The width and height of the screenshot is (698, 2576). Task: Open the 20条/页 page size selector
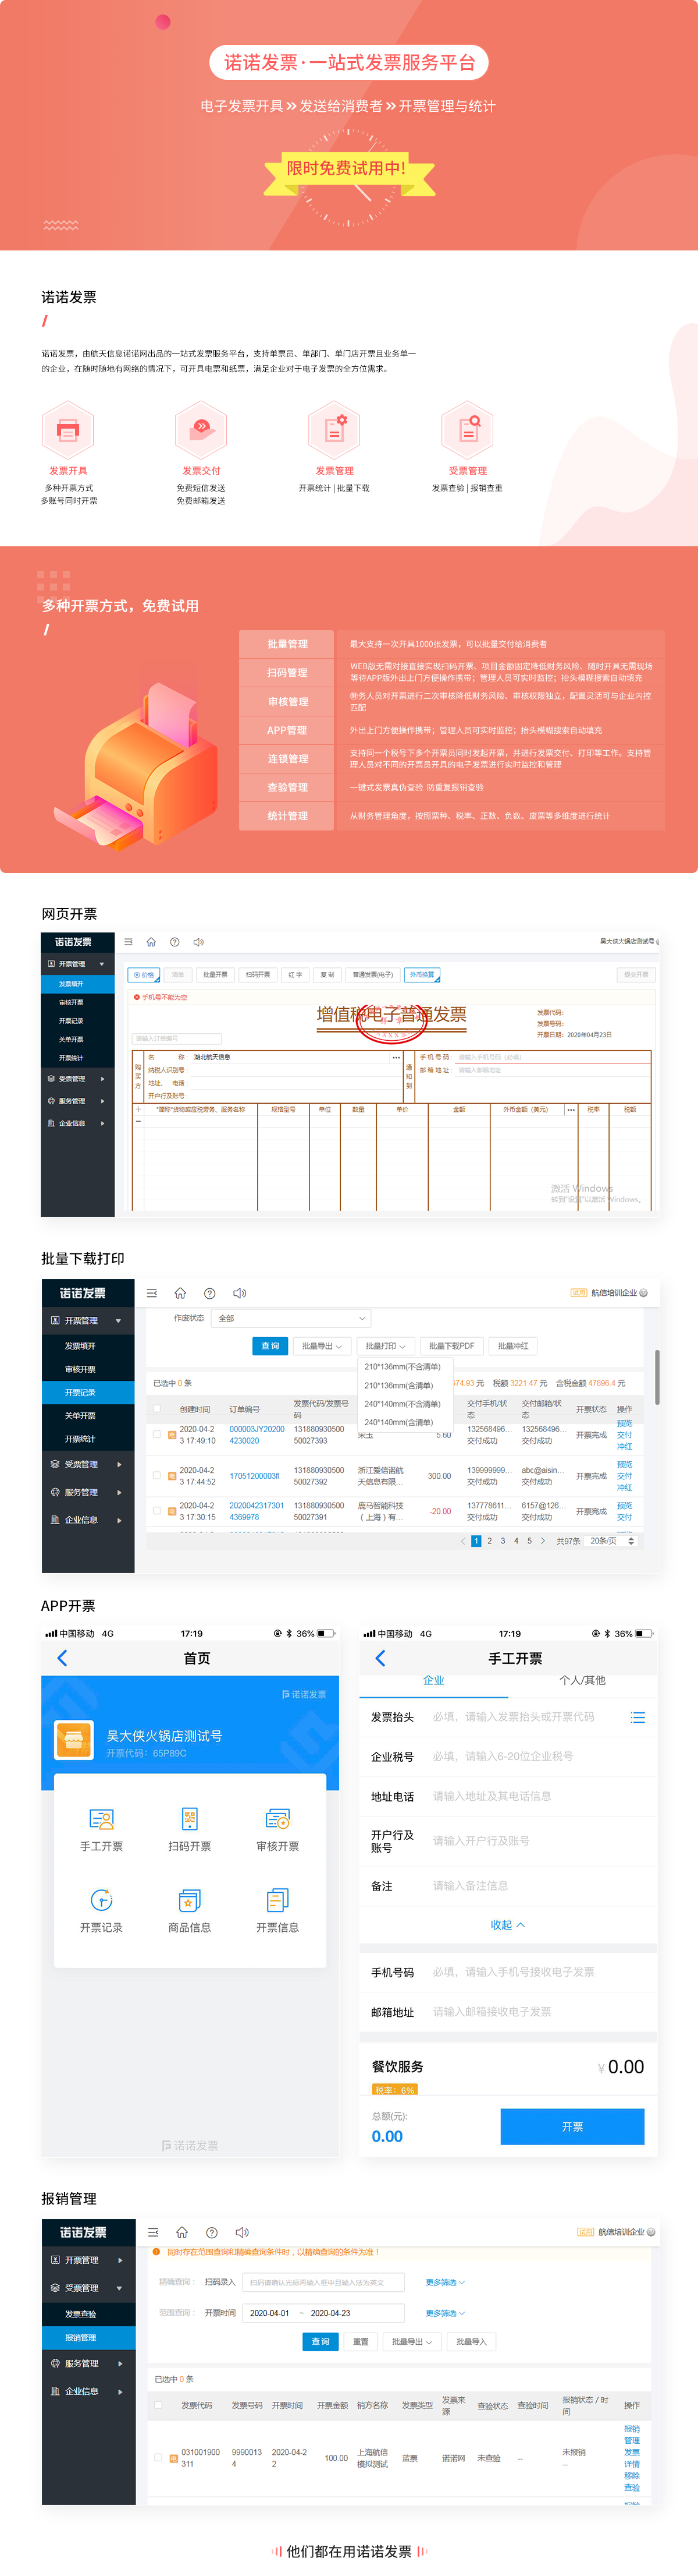611,1541
